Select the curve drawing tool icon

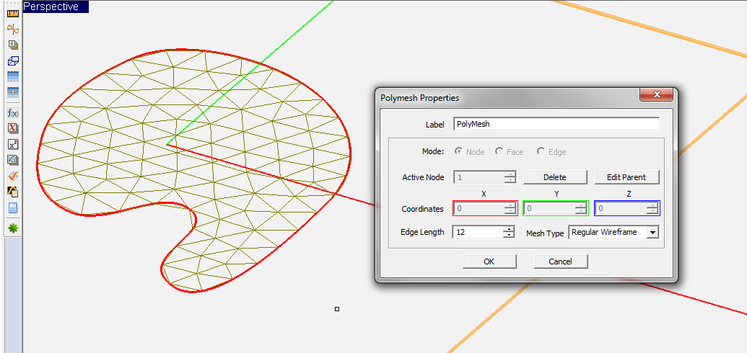tap(12, 29)
